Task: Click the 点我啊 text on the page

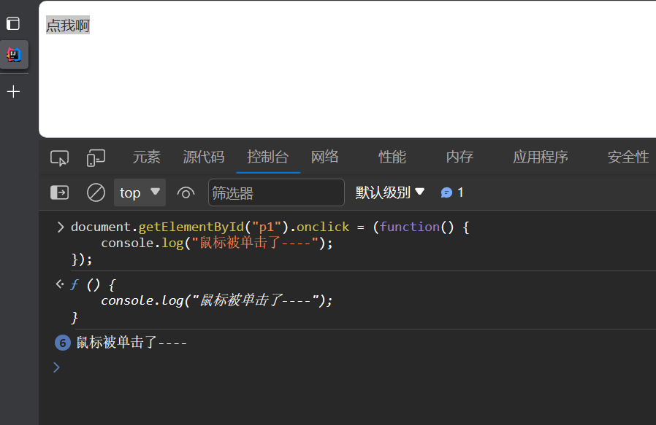Action: coord(68,26)
